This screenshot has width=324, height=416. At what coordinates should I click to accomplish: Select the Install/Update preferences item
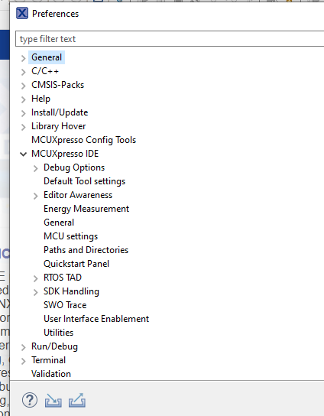tap(60, 112)
